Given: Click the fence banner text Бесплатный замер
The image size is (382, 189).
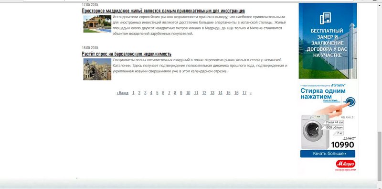Looking at the screenshot, I should pos(327,43).
